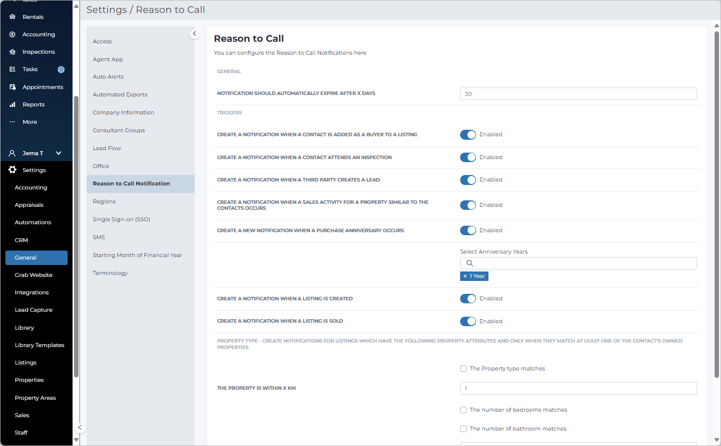Viewport: 721px width, 446px height.
Task: Click the Select Anniversary Years search field
Action: (x=578, y=264)
